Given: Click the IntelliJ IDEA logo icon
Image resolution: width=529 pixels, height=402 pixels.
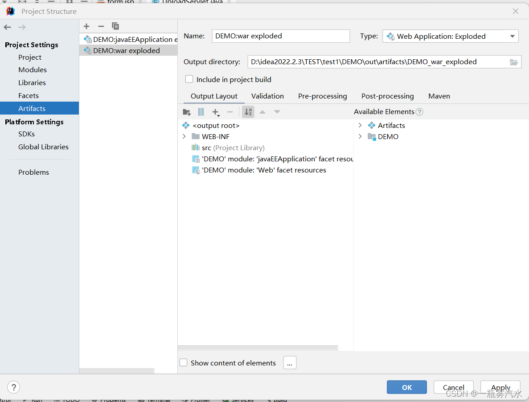Looking at the screenshot, I should point(10,11).
